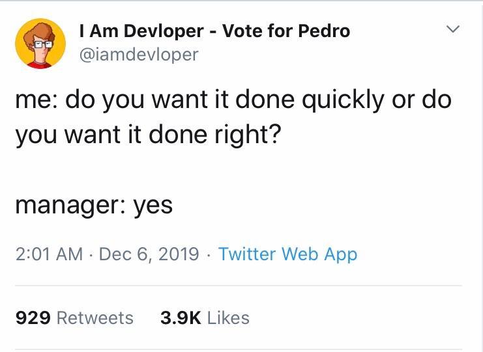Image resolution: width=483 pixels, height=352 pixels.
Task: Open the Twitter Web App source link
Action: [x=287, y=254]
